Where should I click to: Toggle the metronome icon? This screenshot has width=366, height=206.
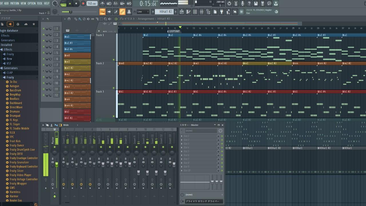(x=102, y=3)
